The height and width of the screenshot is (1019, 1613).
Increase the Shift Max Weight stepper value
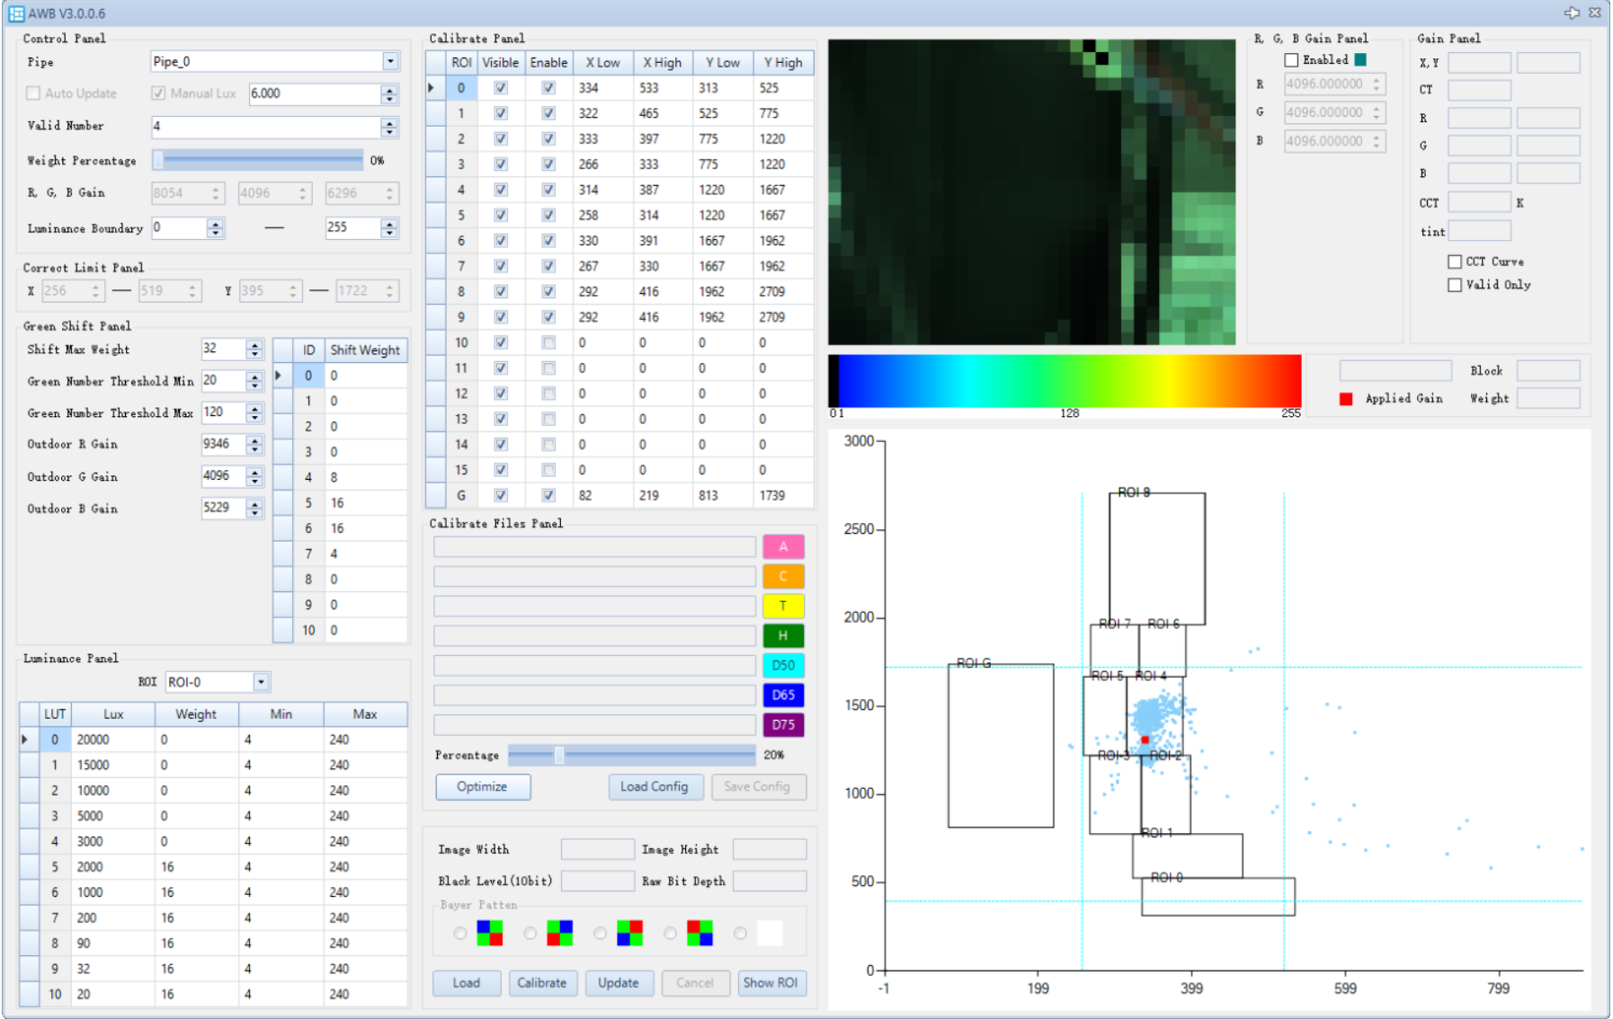[255, 344]
